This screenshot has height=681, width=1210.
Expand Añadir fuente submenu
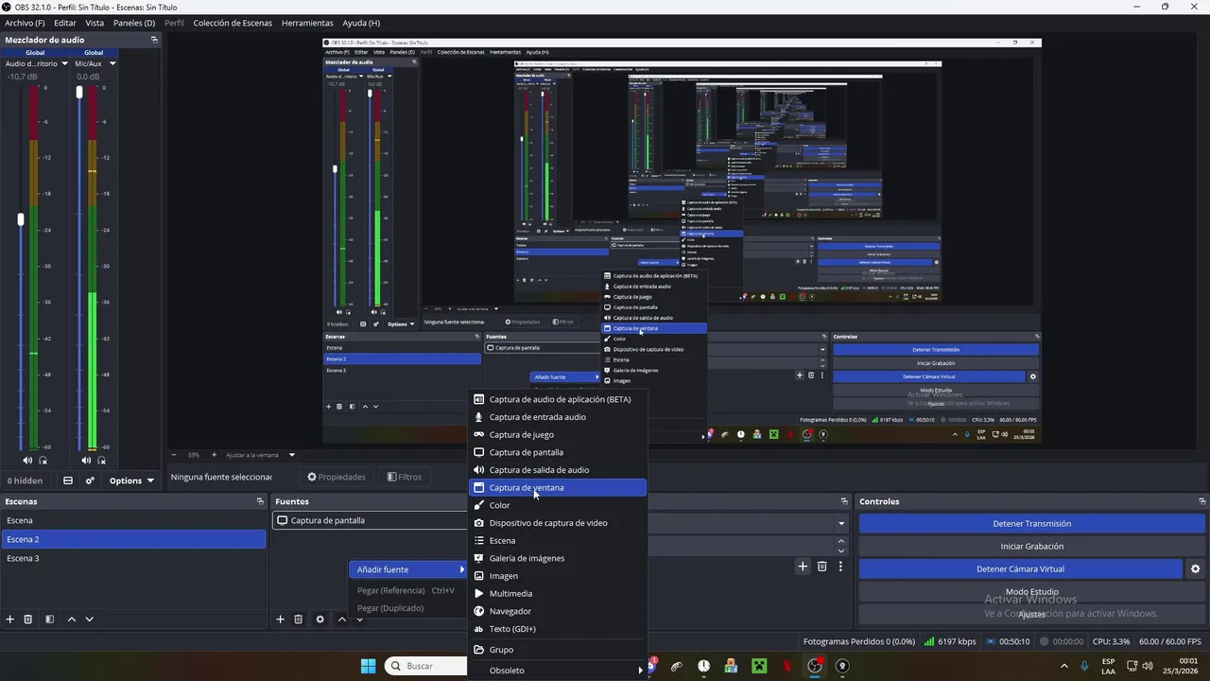(x=408, y=569)
